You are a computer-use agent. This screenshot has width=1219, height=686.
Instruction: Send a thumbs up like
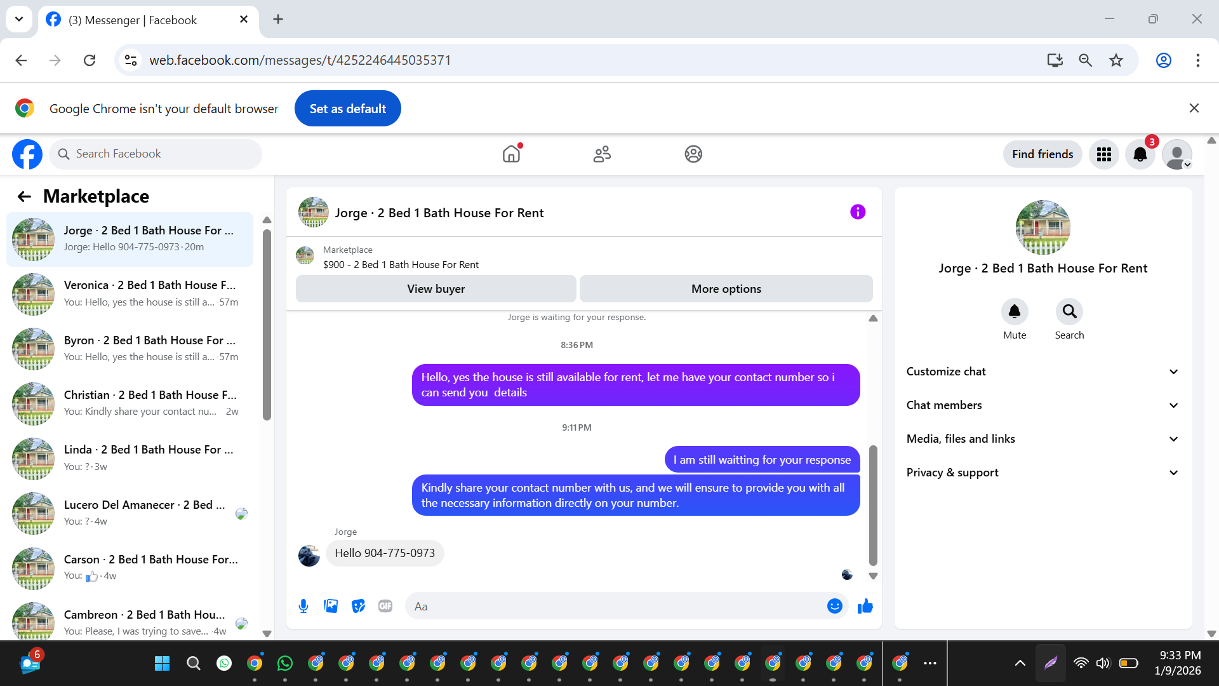point(865,606)
